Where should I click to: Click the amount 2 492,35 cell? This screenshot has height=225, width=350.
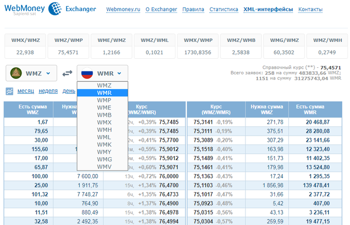[87, 222]
